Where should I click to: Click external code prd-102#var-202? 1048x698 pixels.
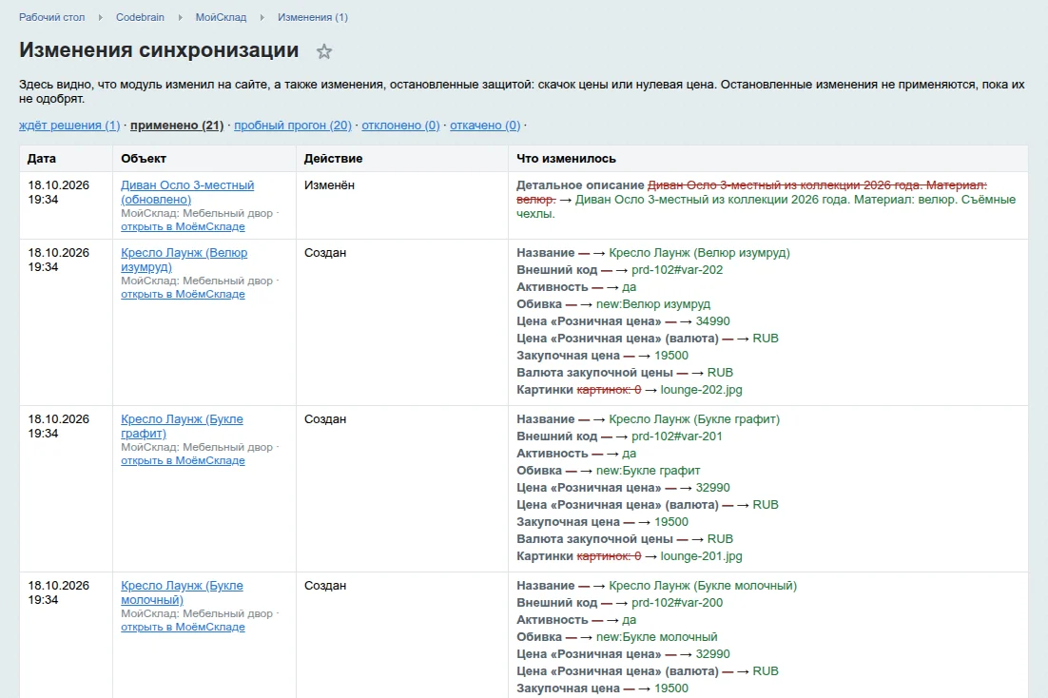tap(677, 270)
